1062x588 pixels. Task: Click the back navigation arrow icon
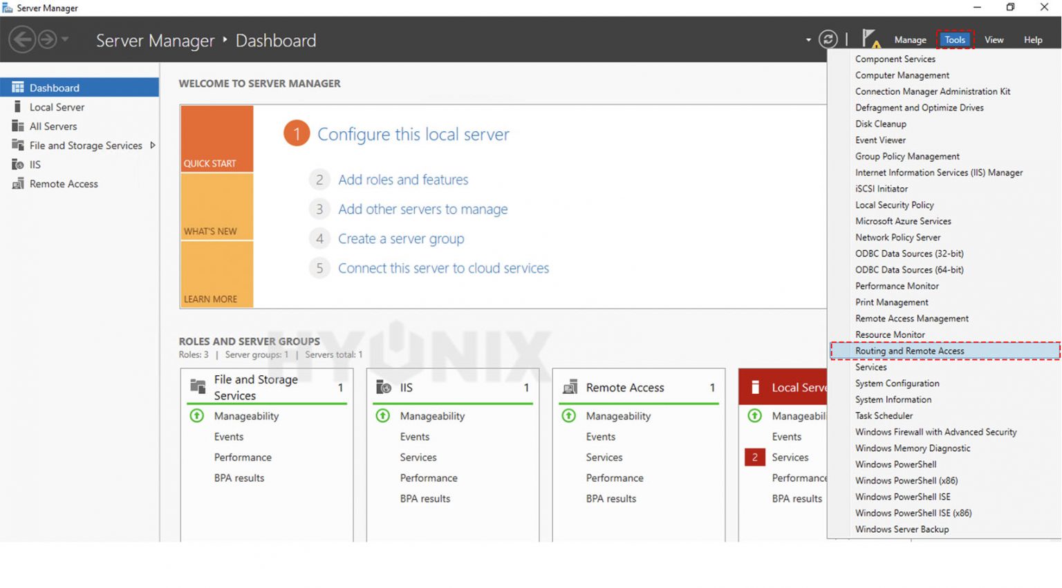22,40
